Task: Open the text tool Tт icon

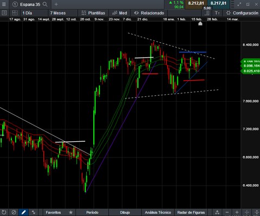Action: coord(217,13)
